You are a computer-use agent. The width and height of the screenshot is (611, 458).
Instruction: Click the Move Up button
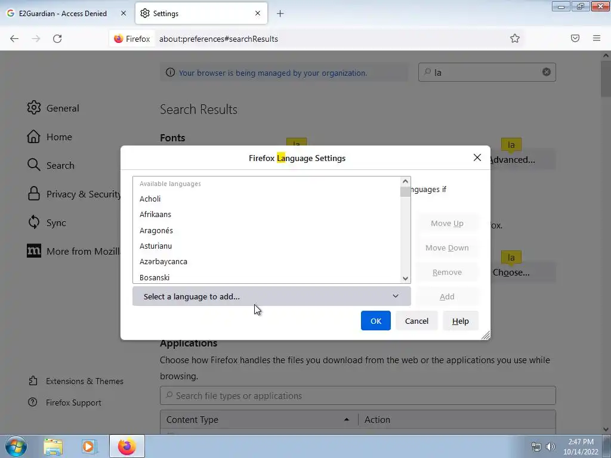447,223
